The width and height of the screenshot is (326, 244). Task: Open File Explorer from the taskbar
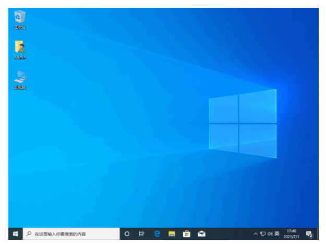172,234
